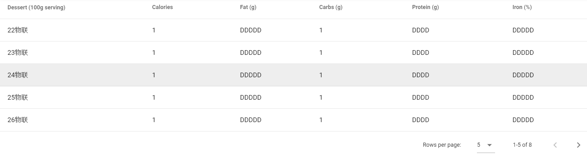Screen dimensions: 587x157
Task: Click the Iron value in 23物联 row
Action: [x=523, y=53]
